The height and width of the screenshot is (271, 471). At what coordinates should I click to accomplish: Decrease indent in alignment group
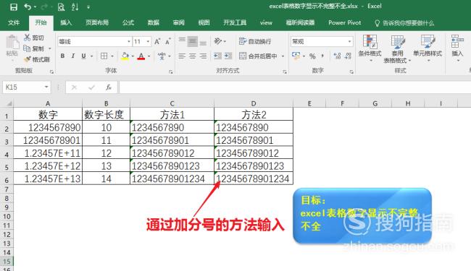pos(218,56)
